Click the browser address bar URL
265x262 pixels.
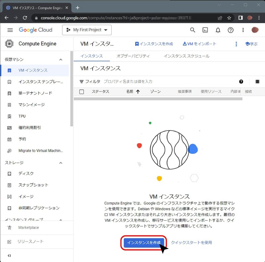pos(116,18)
